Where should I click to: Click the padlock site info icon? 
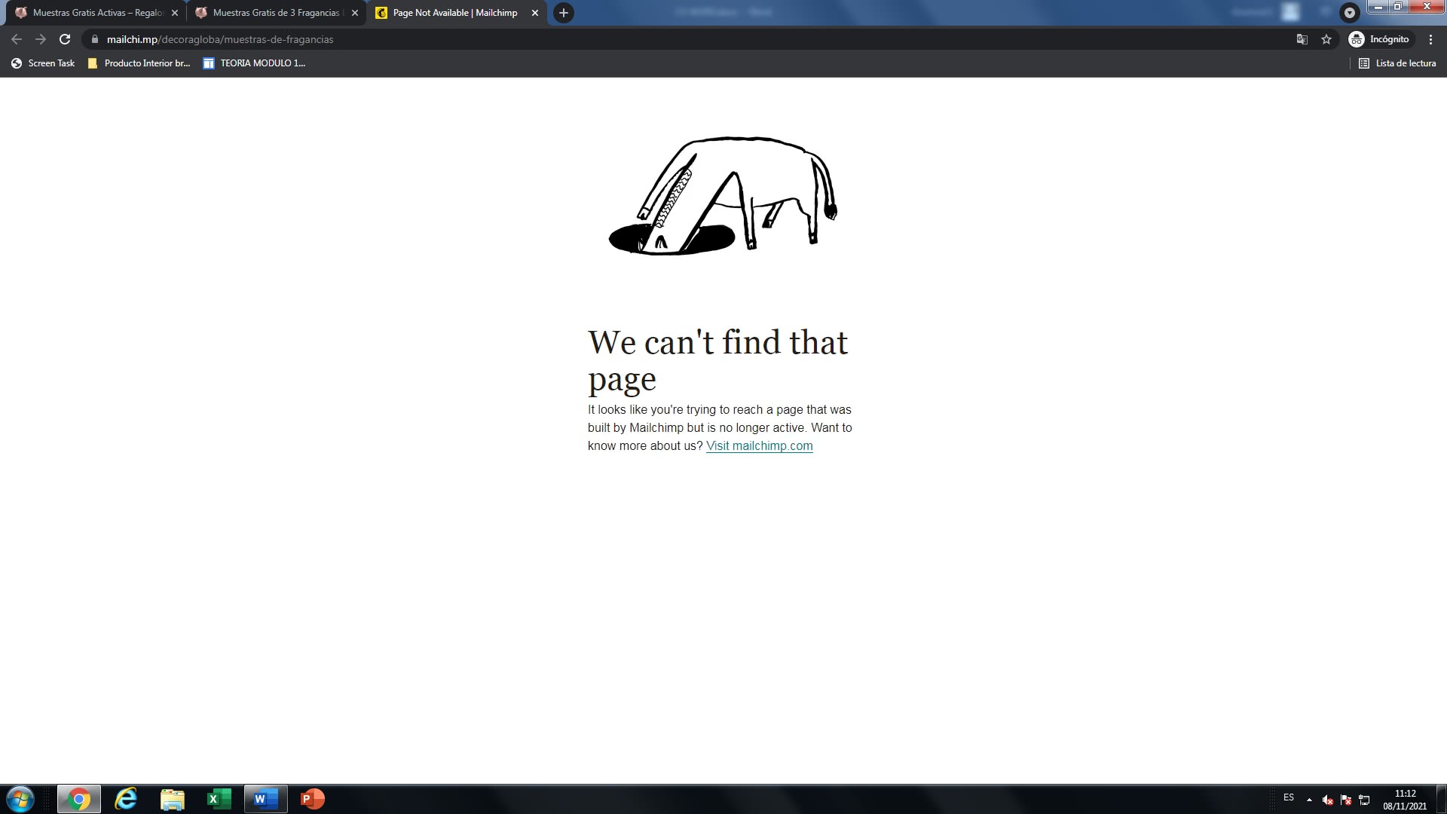point(94,39)
